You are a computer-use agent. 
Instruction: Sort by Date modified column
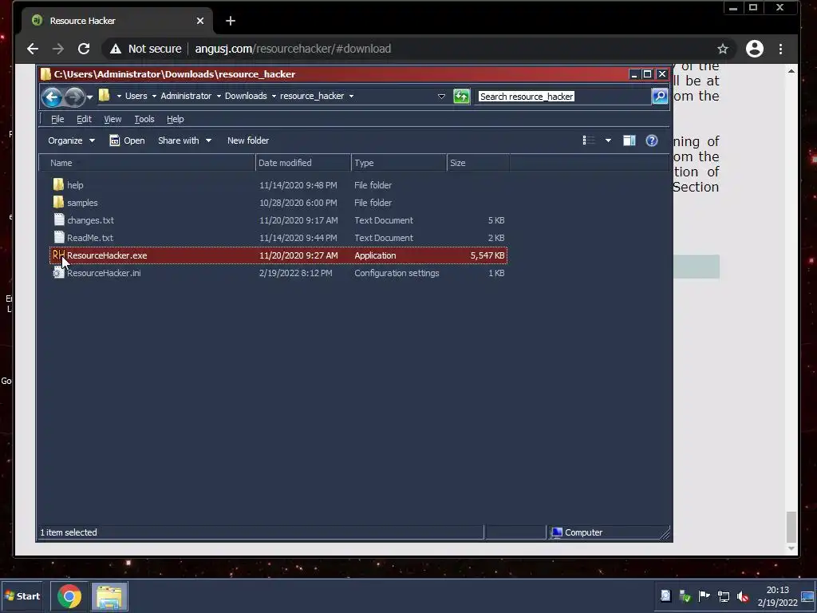(x=303, y=163)
